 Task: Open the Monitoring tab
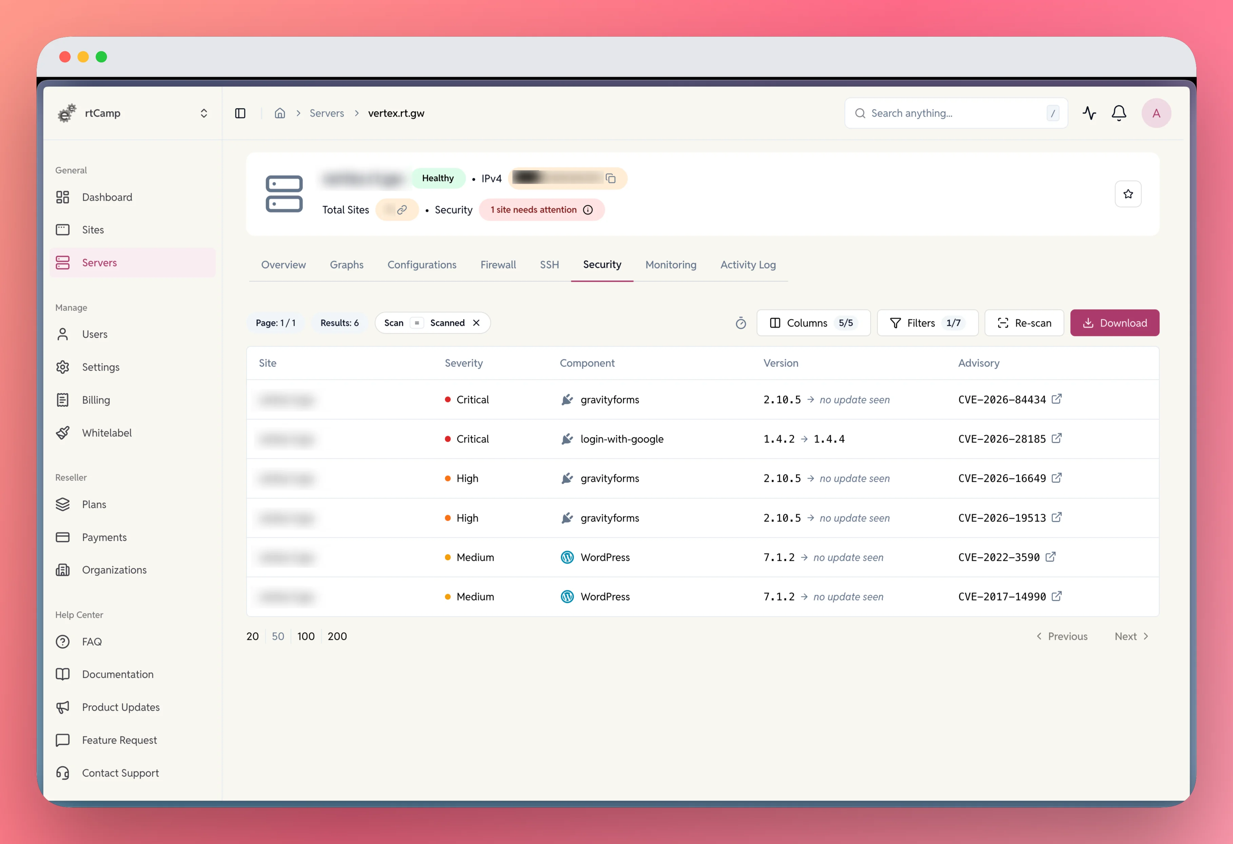(x=671, y=265)
